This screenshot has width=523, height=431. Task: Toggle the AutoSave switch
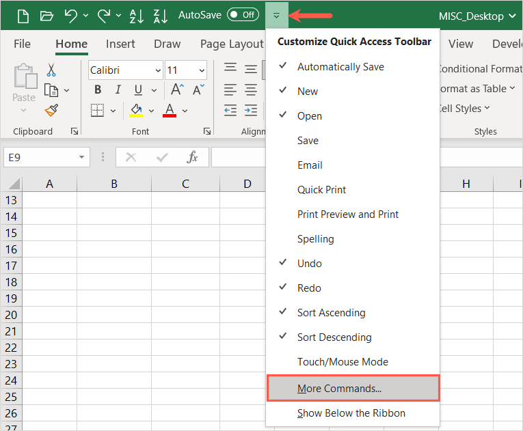[x=243, y=15]
